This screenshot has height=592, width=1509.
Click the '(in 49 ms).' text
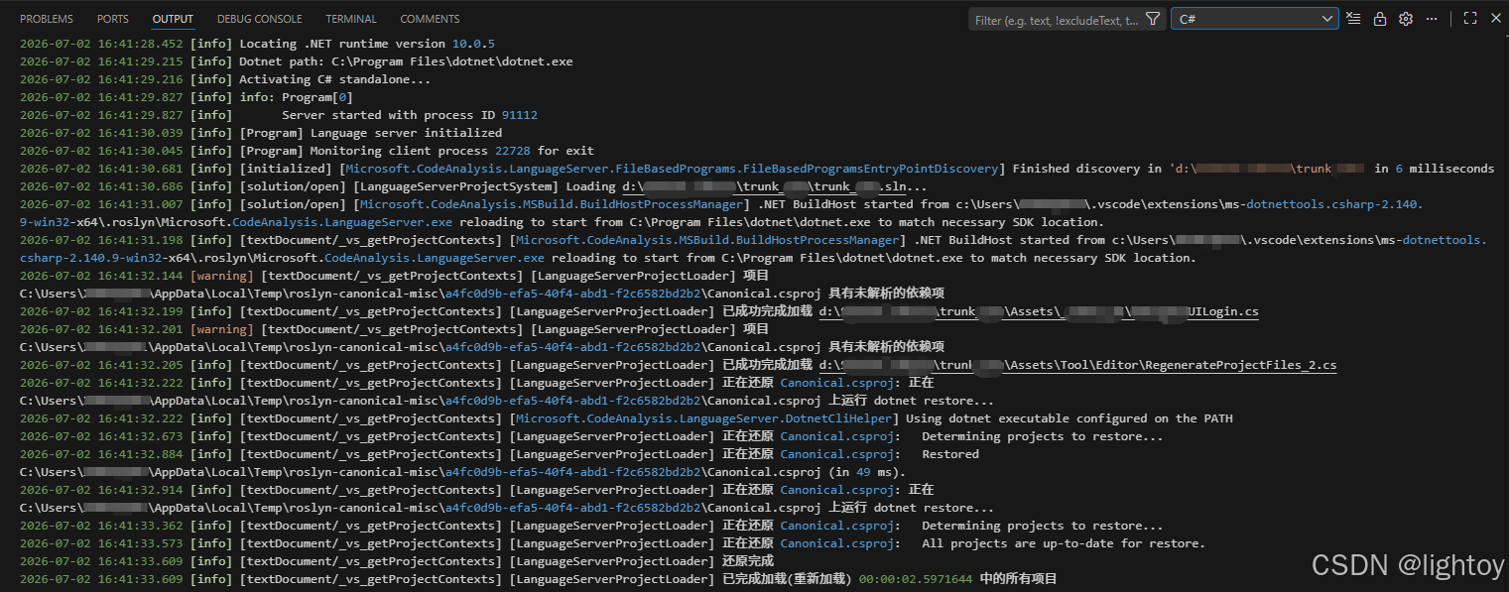click(867, 472)
